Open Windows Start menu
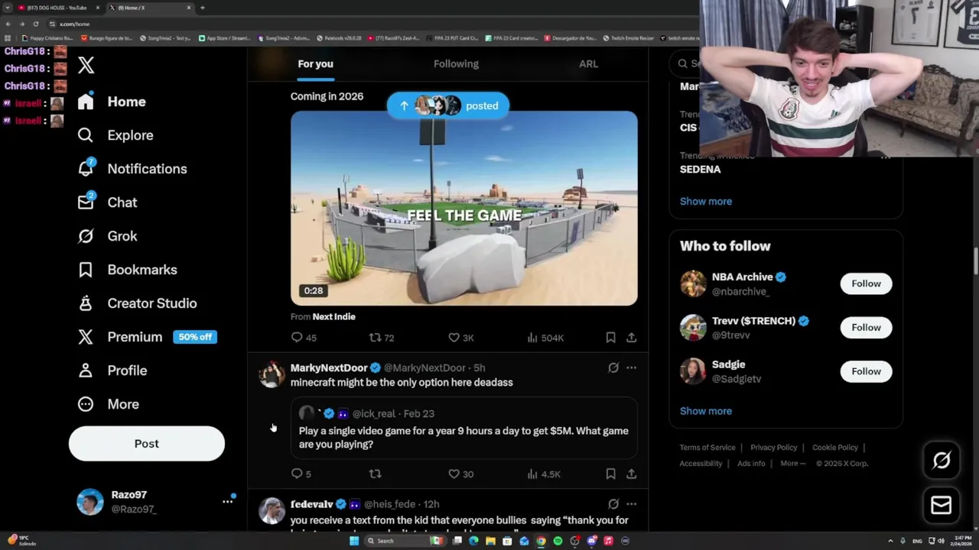The height and width of the screenshot is (550, 979). click(x=353, y=541)
